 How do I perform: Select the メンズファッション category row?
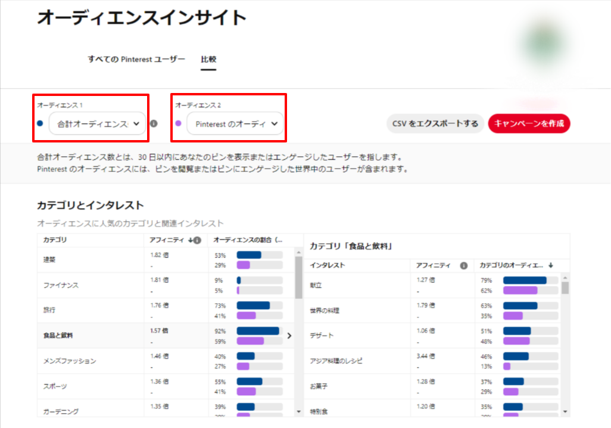point(89,361)
